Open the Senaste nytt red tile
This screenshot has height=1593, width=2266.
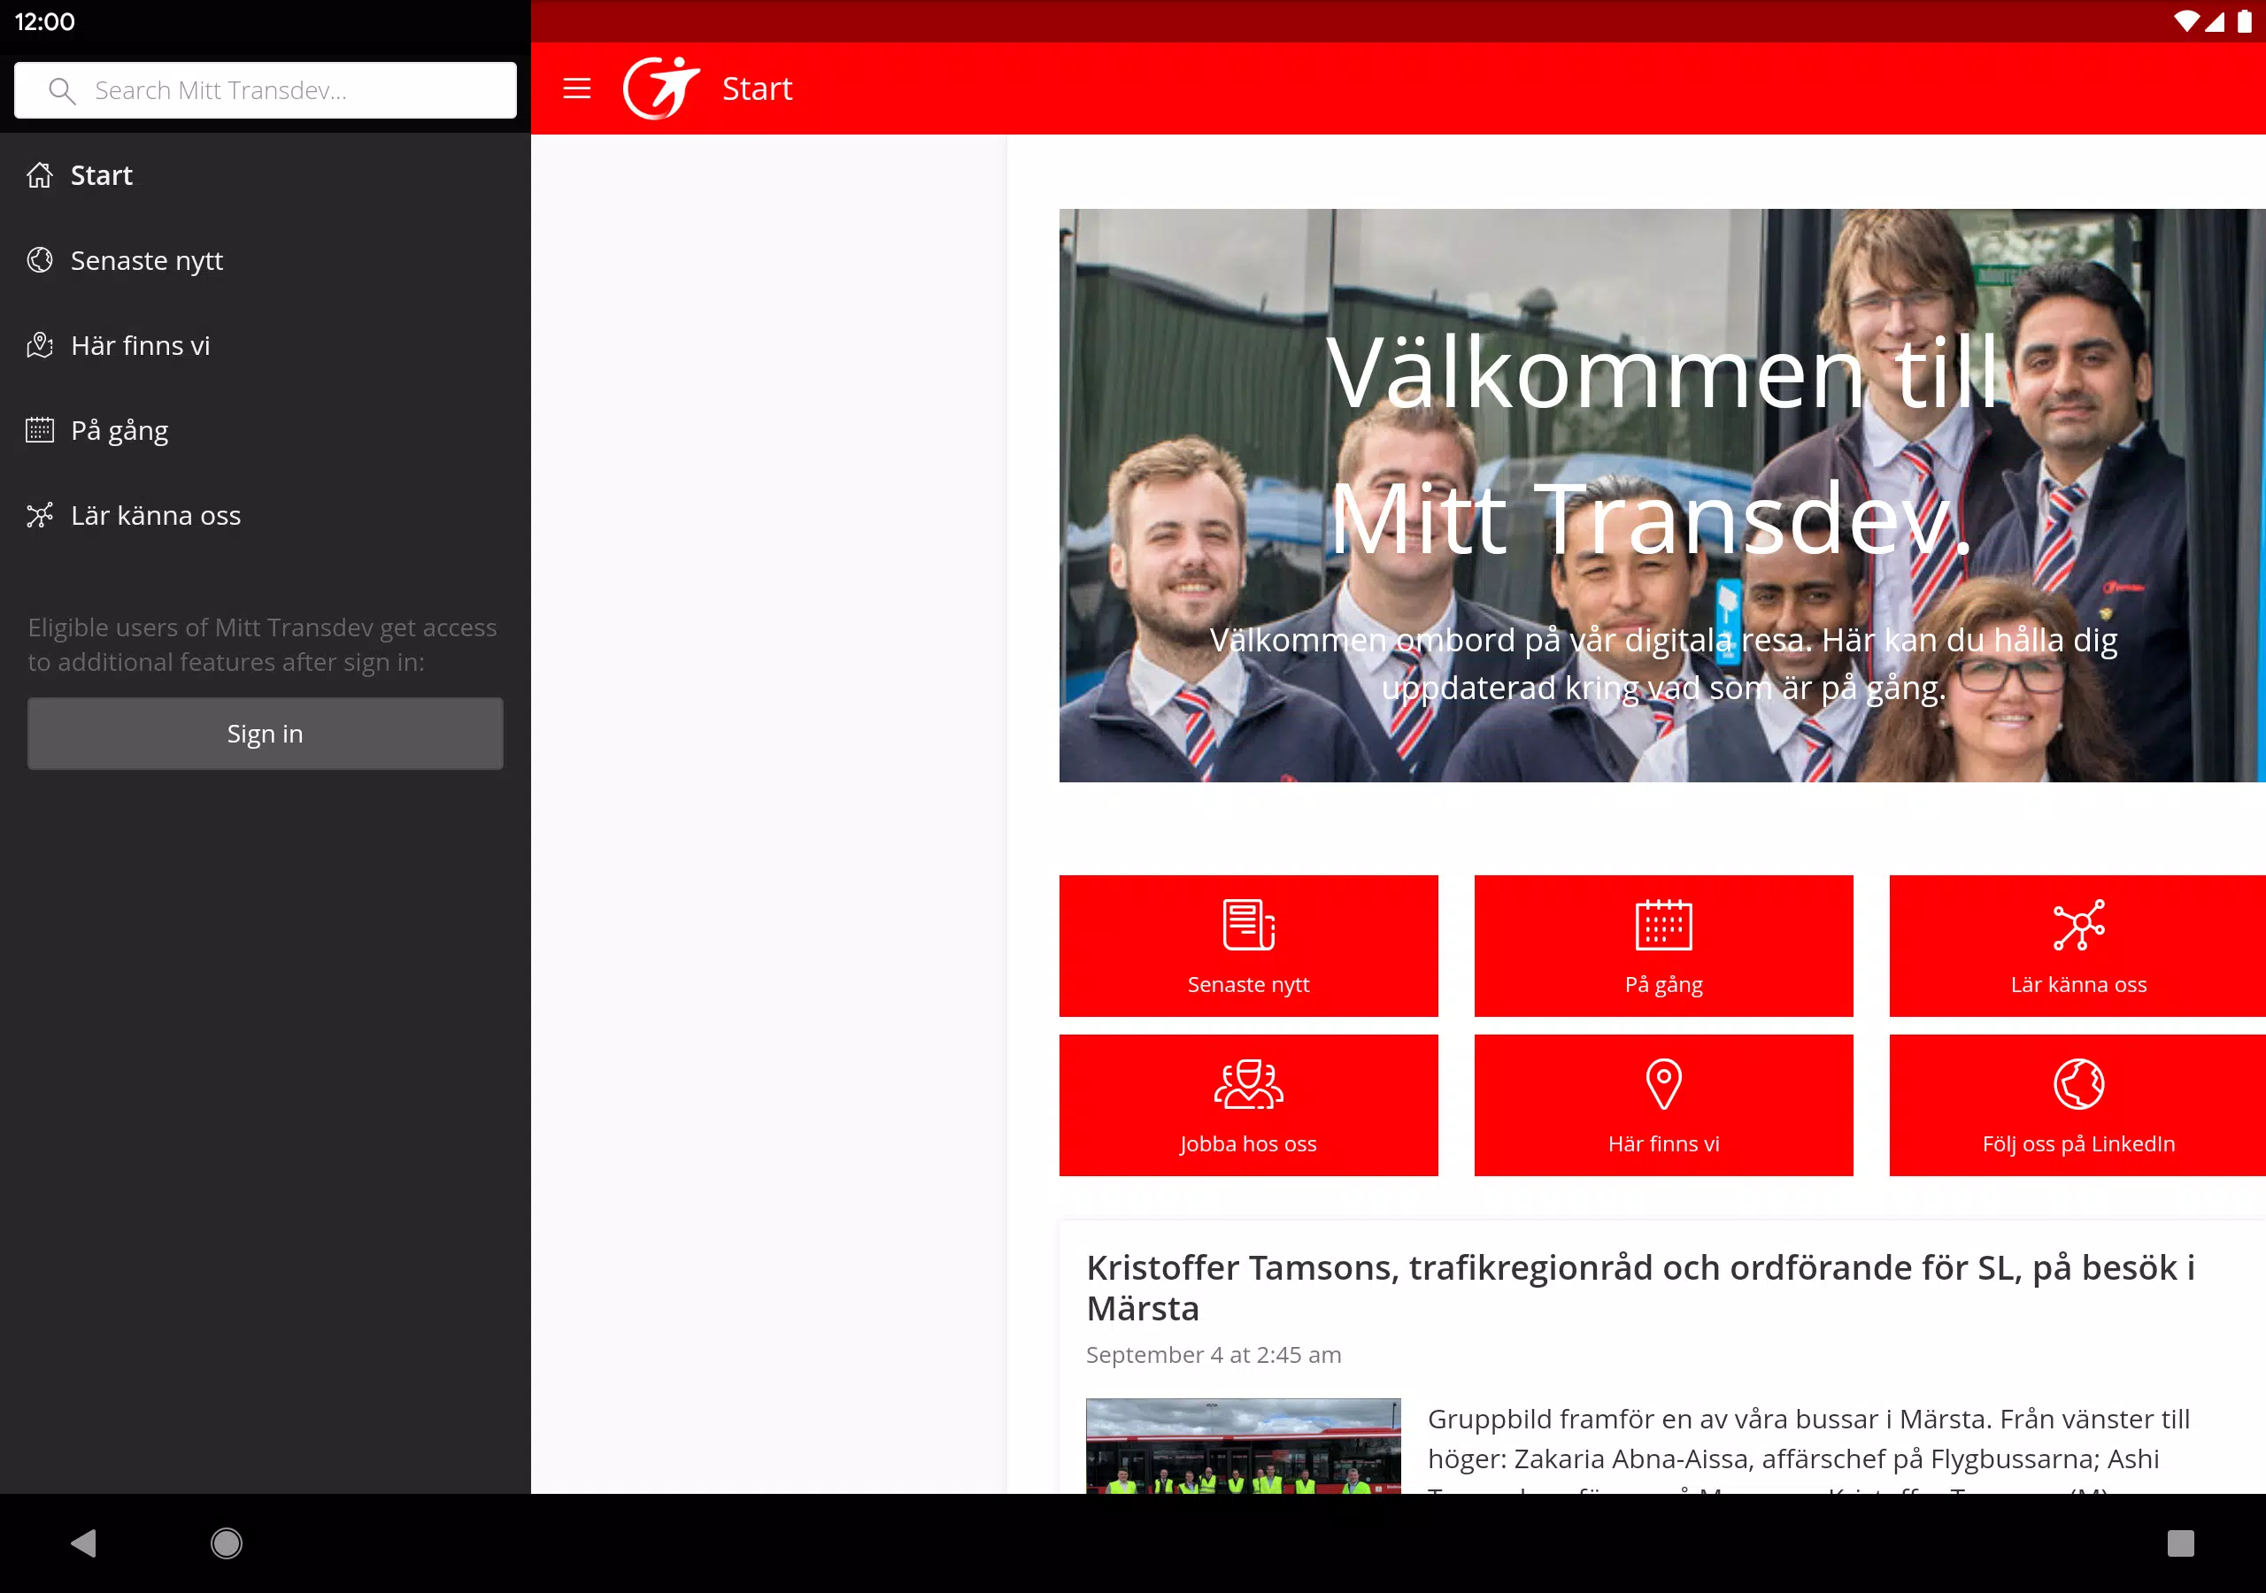tap(1248, 945)
